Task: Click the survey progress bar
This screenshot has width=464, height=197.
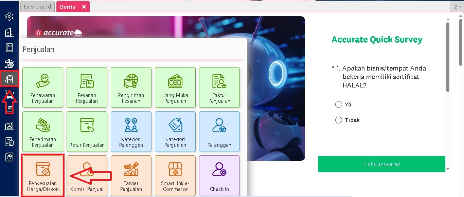Action: tap(381, 164)
